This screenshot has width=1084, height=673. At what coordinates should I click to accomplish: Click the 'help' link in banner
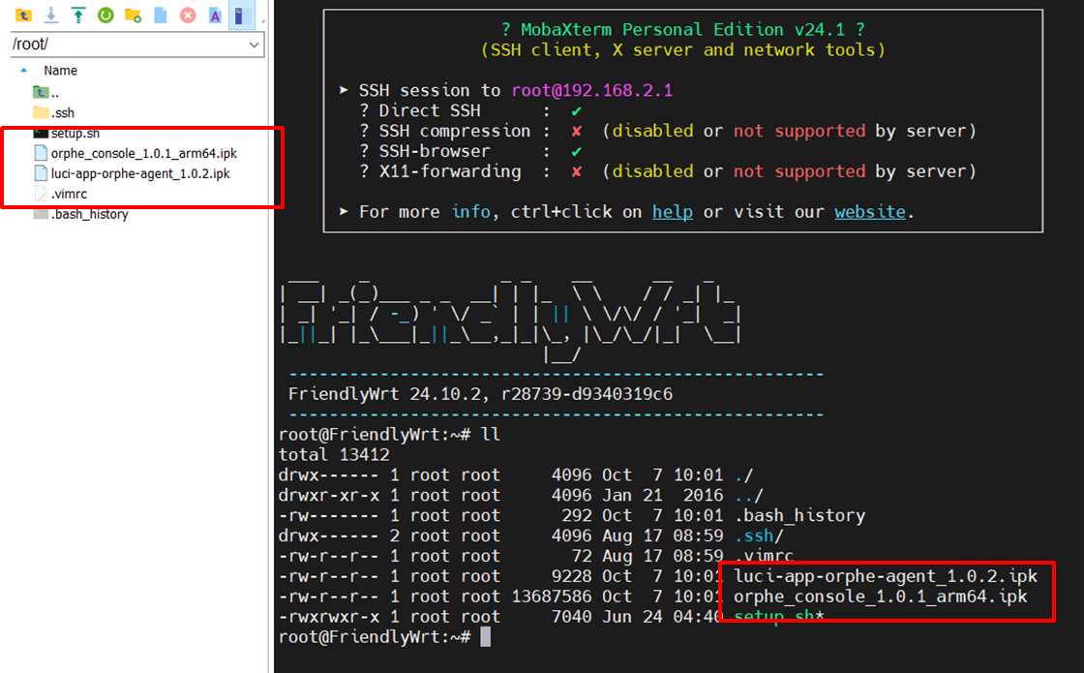672,211
